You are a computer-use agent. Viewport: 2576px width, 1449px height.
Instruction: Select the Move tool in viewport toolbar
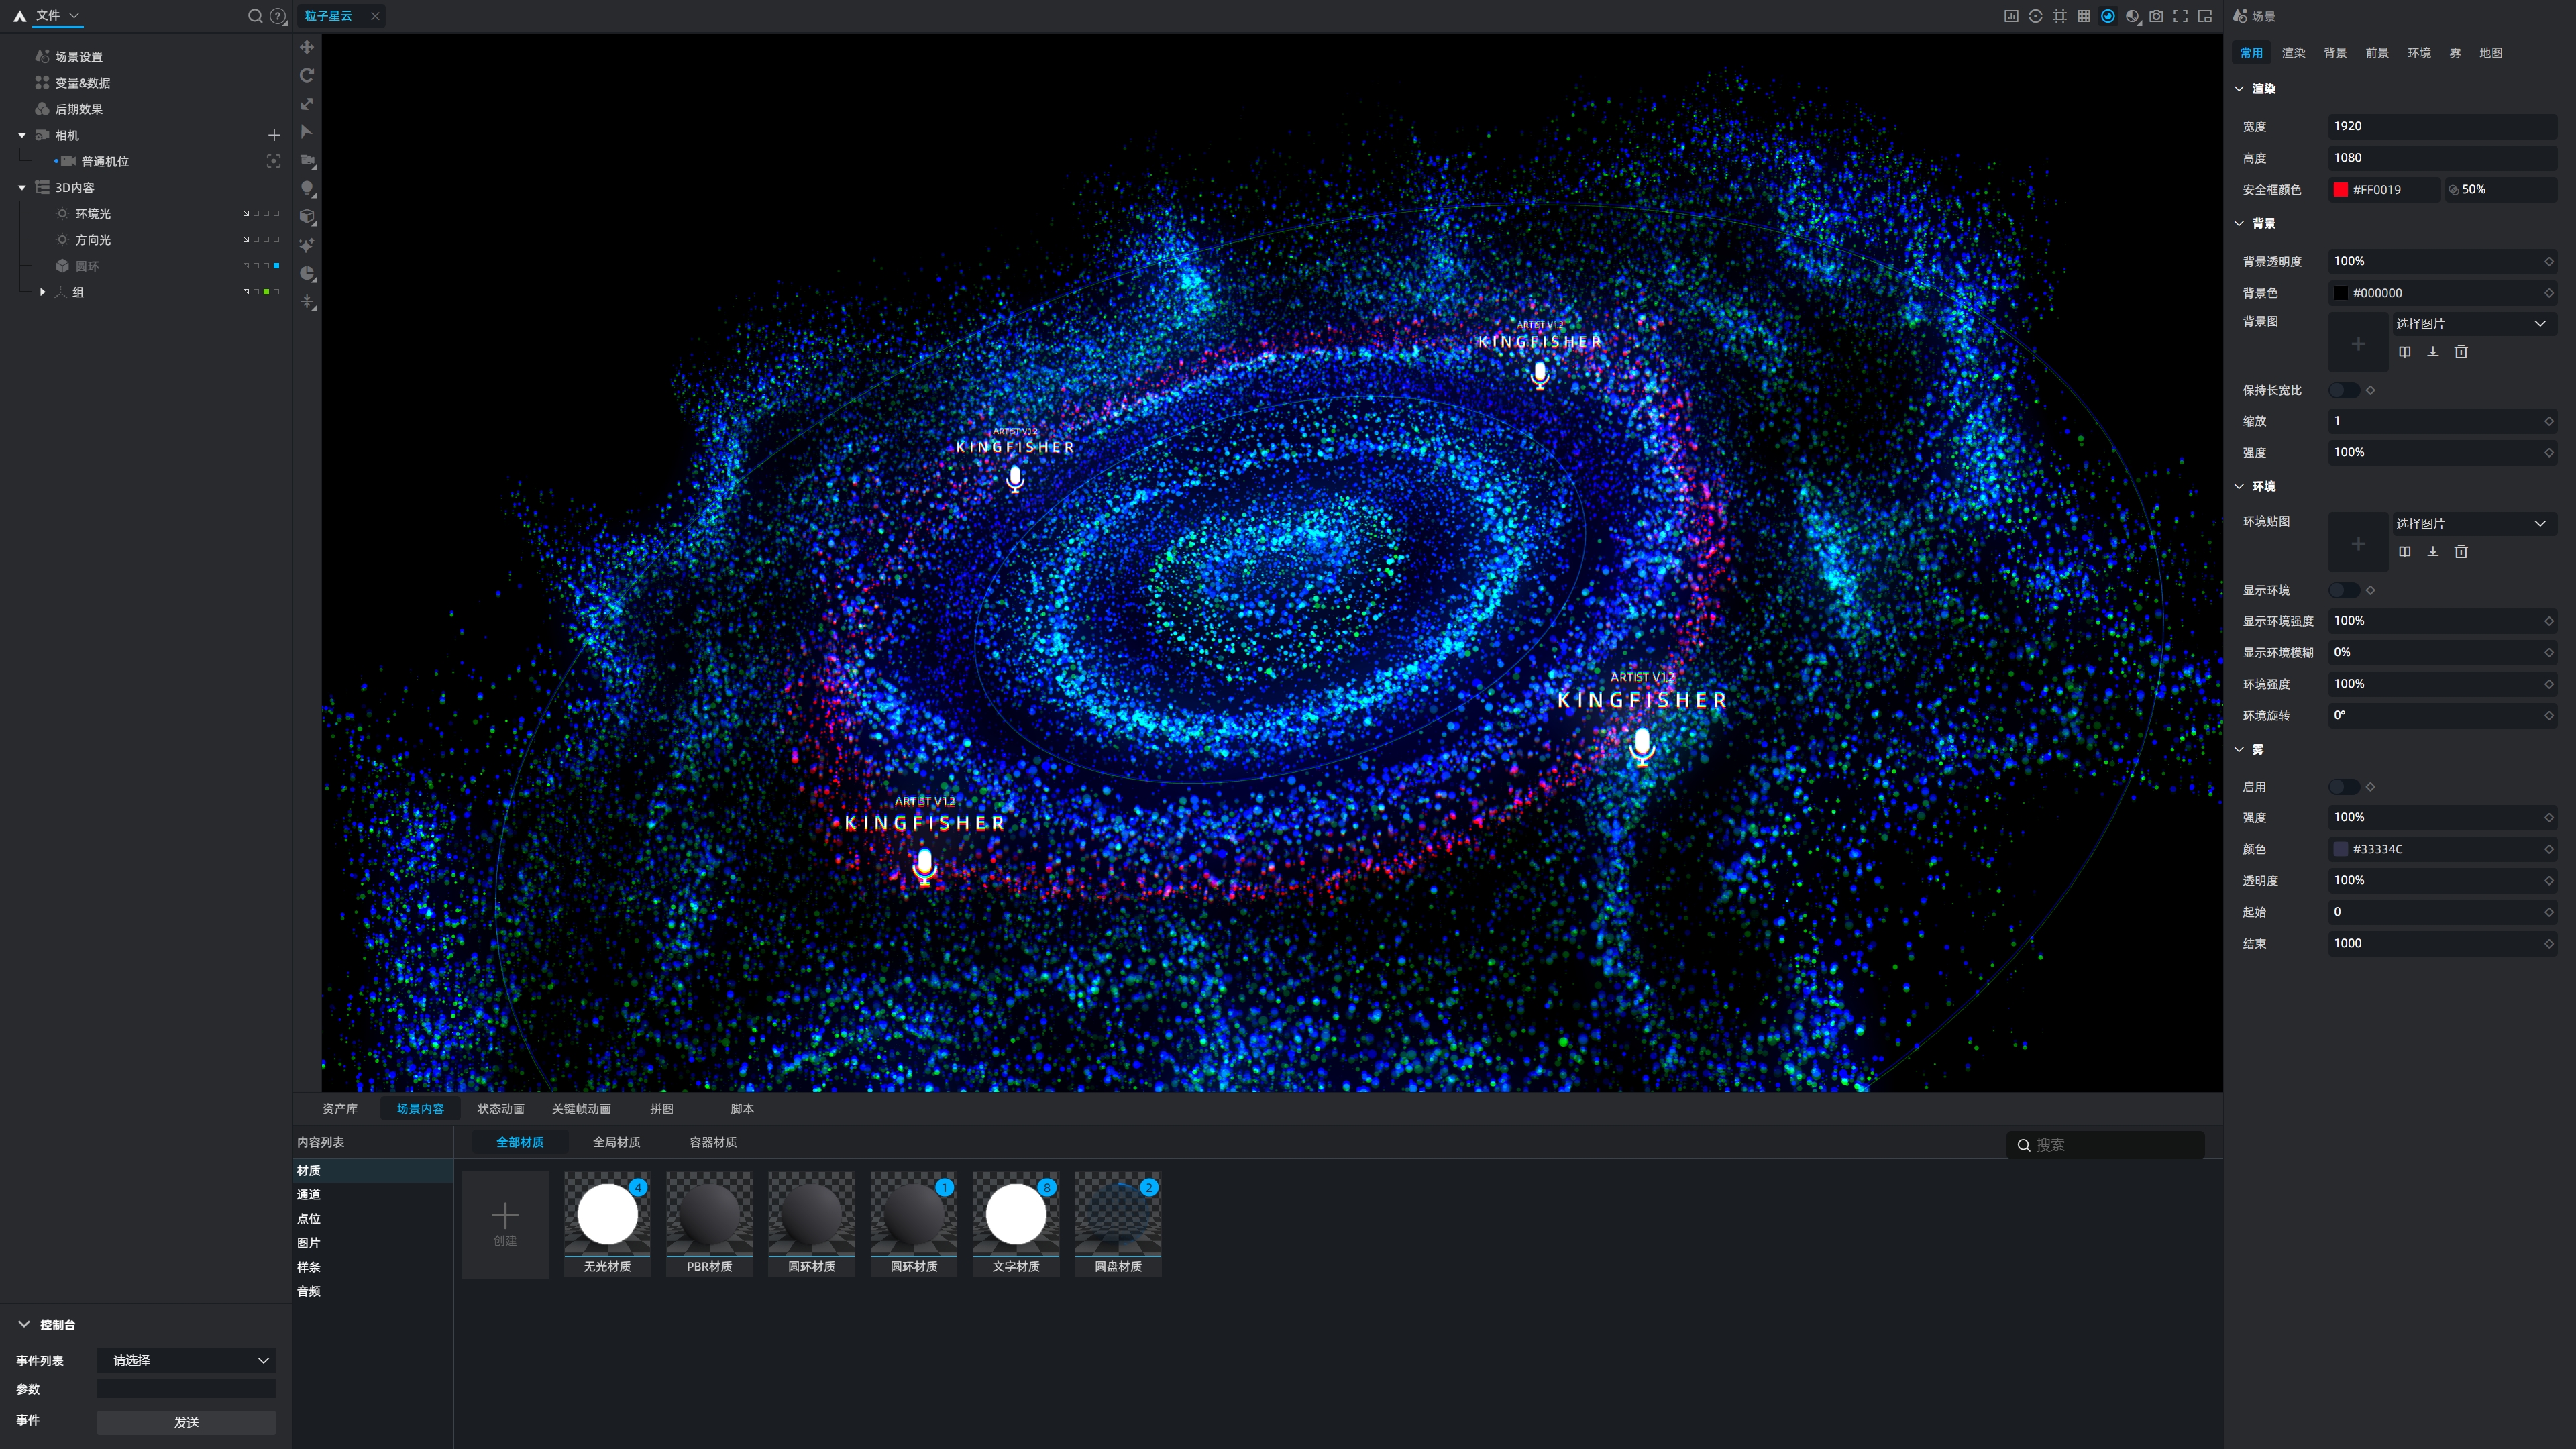click(x=307, y=47)
